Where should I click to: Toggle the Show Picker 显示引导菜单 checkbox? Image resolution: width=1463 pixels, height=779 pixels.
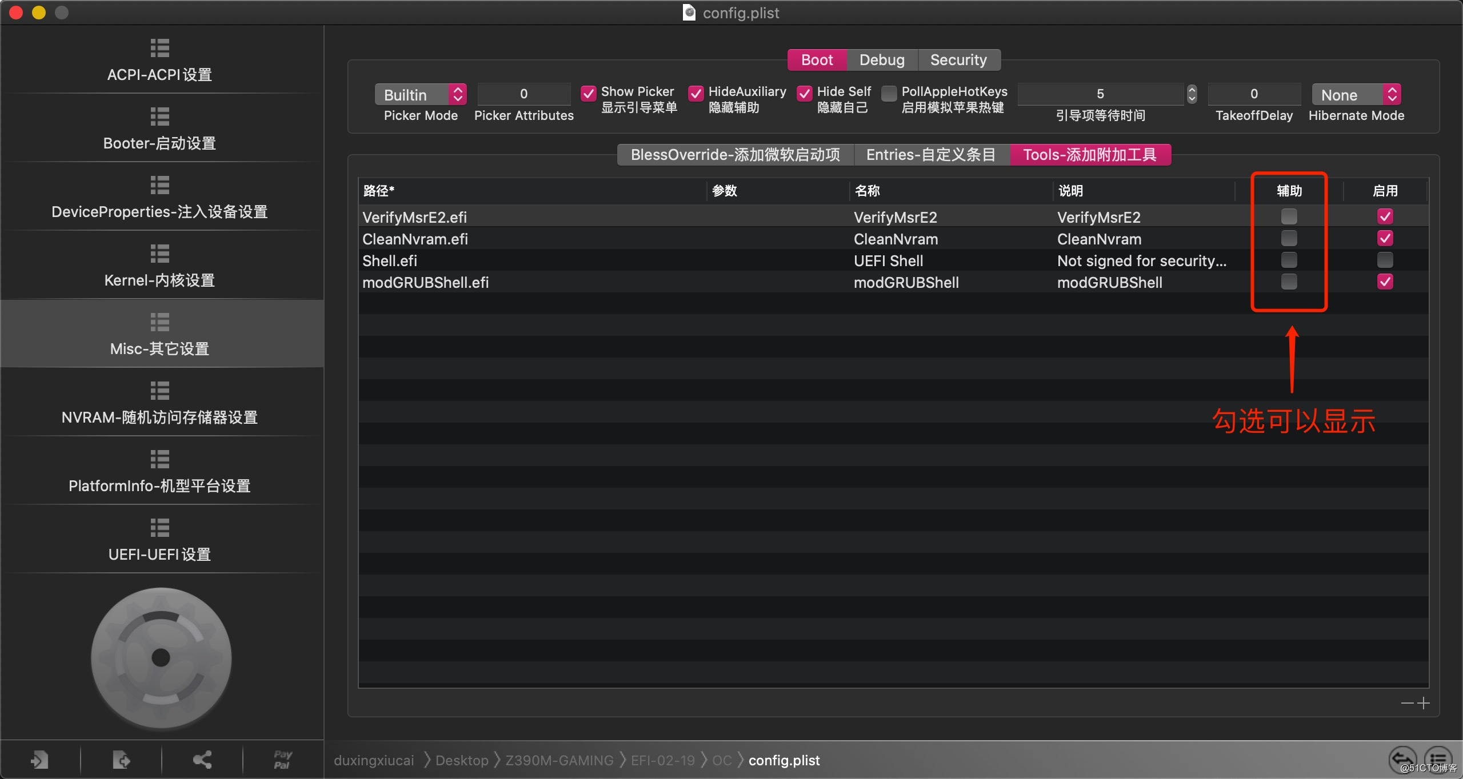tap(586, 94)
